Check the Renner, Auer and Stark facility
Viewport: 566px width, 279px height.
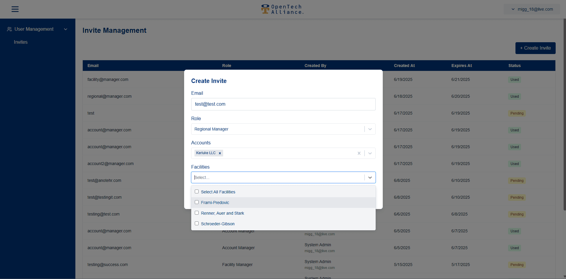197,213
